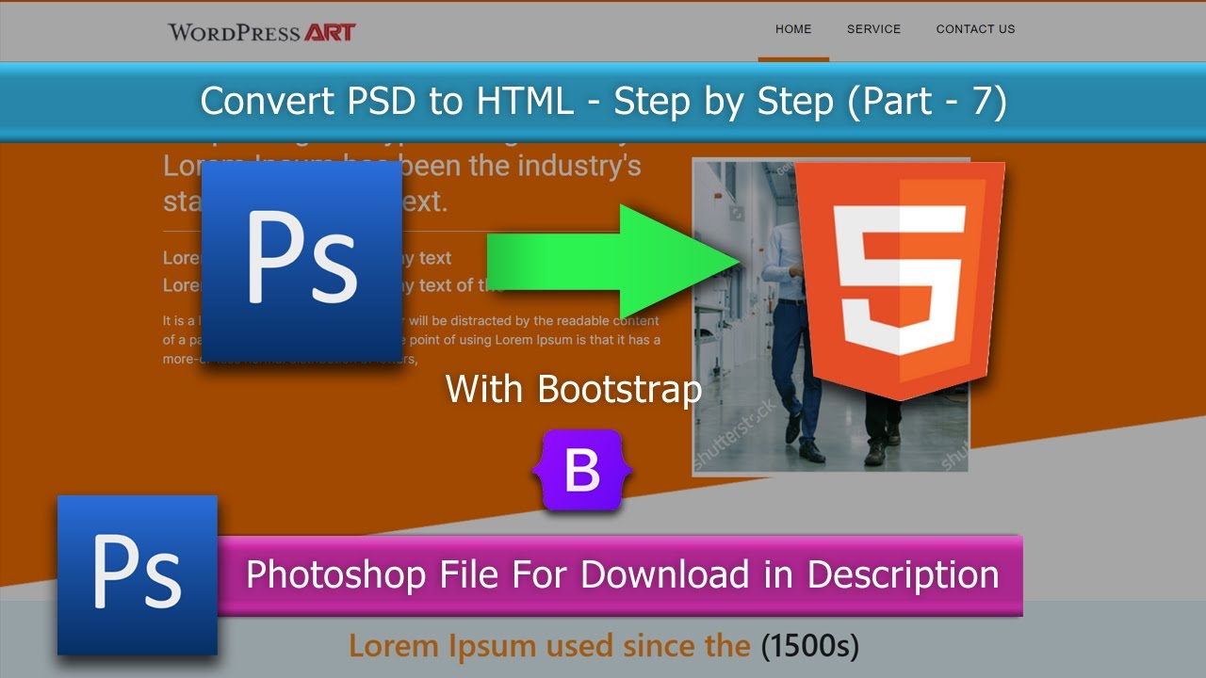Screen dimensions: 1206x678
Task: Click the Photoshop icon beside the pink banner
Action: [x=138, y=575]
